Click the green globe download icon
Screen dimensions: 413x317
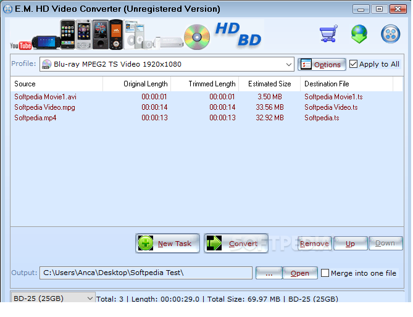[359, 34]
